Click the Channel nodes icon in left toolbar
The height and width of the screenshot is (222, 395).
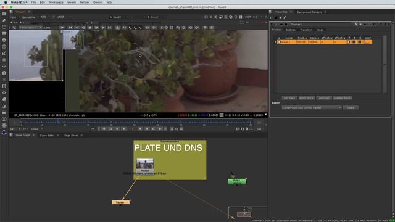pos(4,33)
